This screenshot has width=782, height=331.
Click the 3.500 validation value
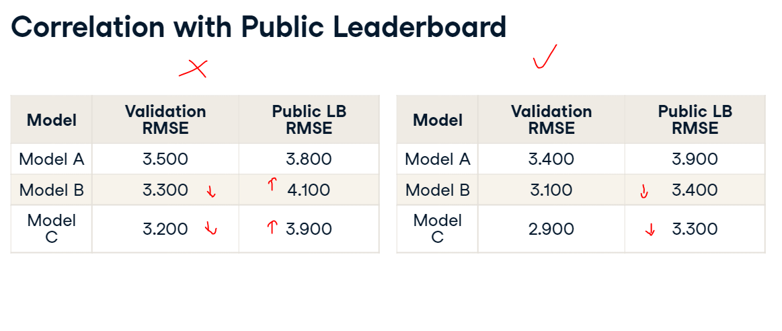pyautogui.click(x=165, y=159)
